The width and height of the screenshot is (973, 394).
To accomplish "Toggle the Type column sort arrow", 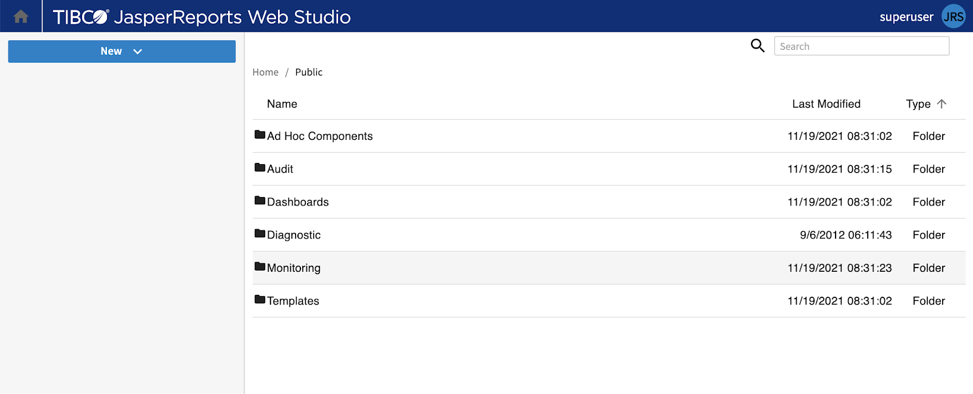I will pos(941,103).
